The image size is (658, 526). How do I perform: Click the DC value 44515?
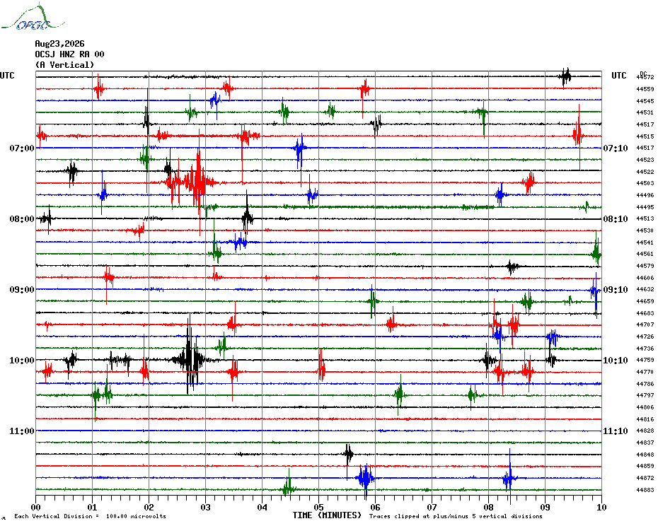[x=645, y=136]
